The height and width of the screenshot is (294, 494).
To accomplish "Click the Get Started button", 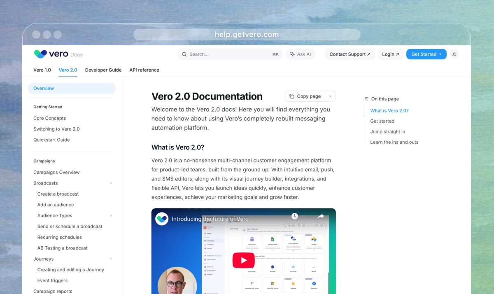I will 426,54.
